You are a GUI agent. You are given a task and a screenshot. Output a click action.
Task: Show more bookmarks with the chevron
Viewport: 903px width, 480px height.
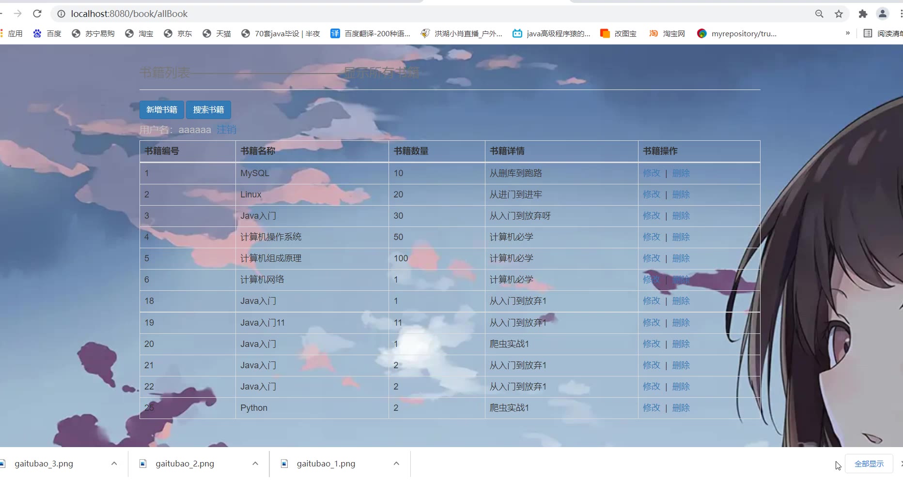pyautogui.click(x=847, y=33)
